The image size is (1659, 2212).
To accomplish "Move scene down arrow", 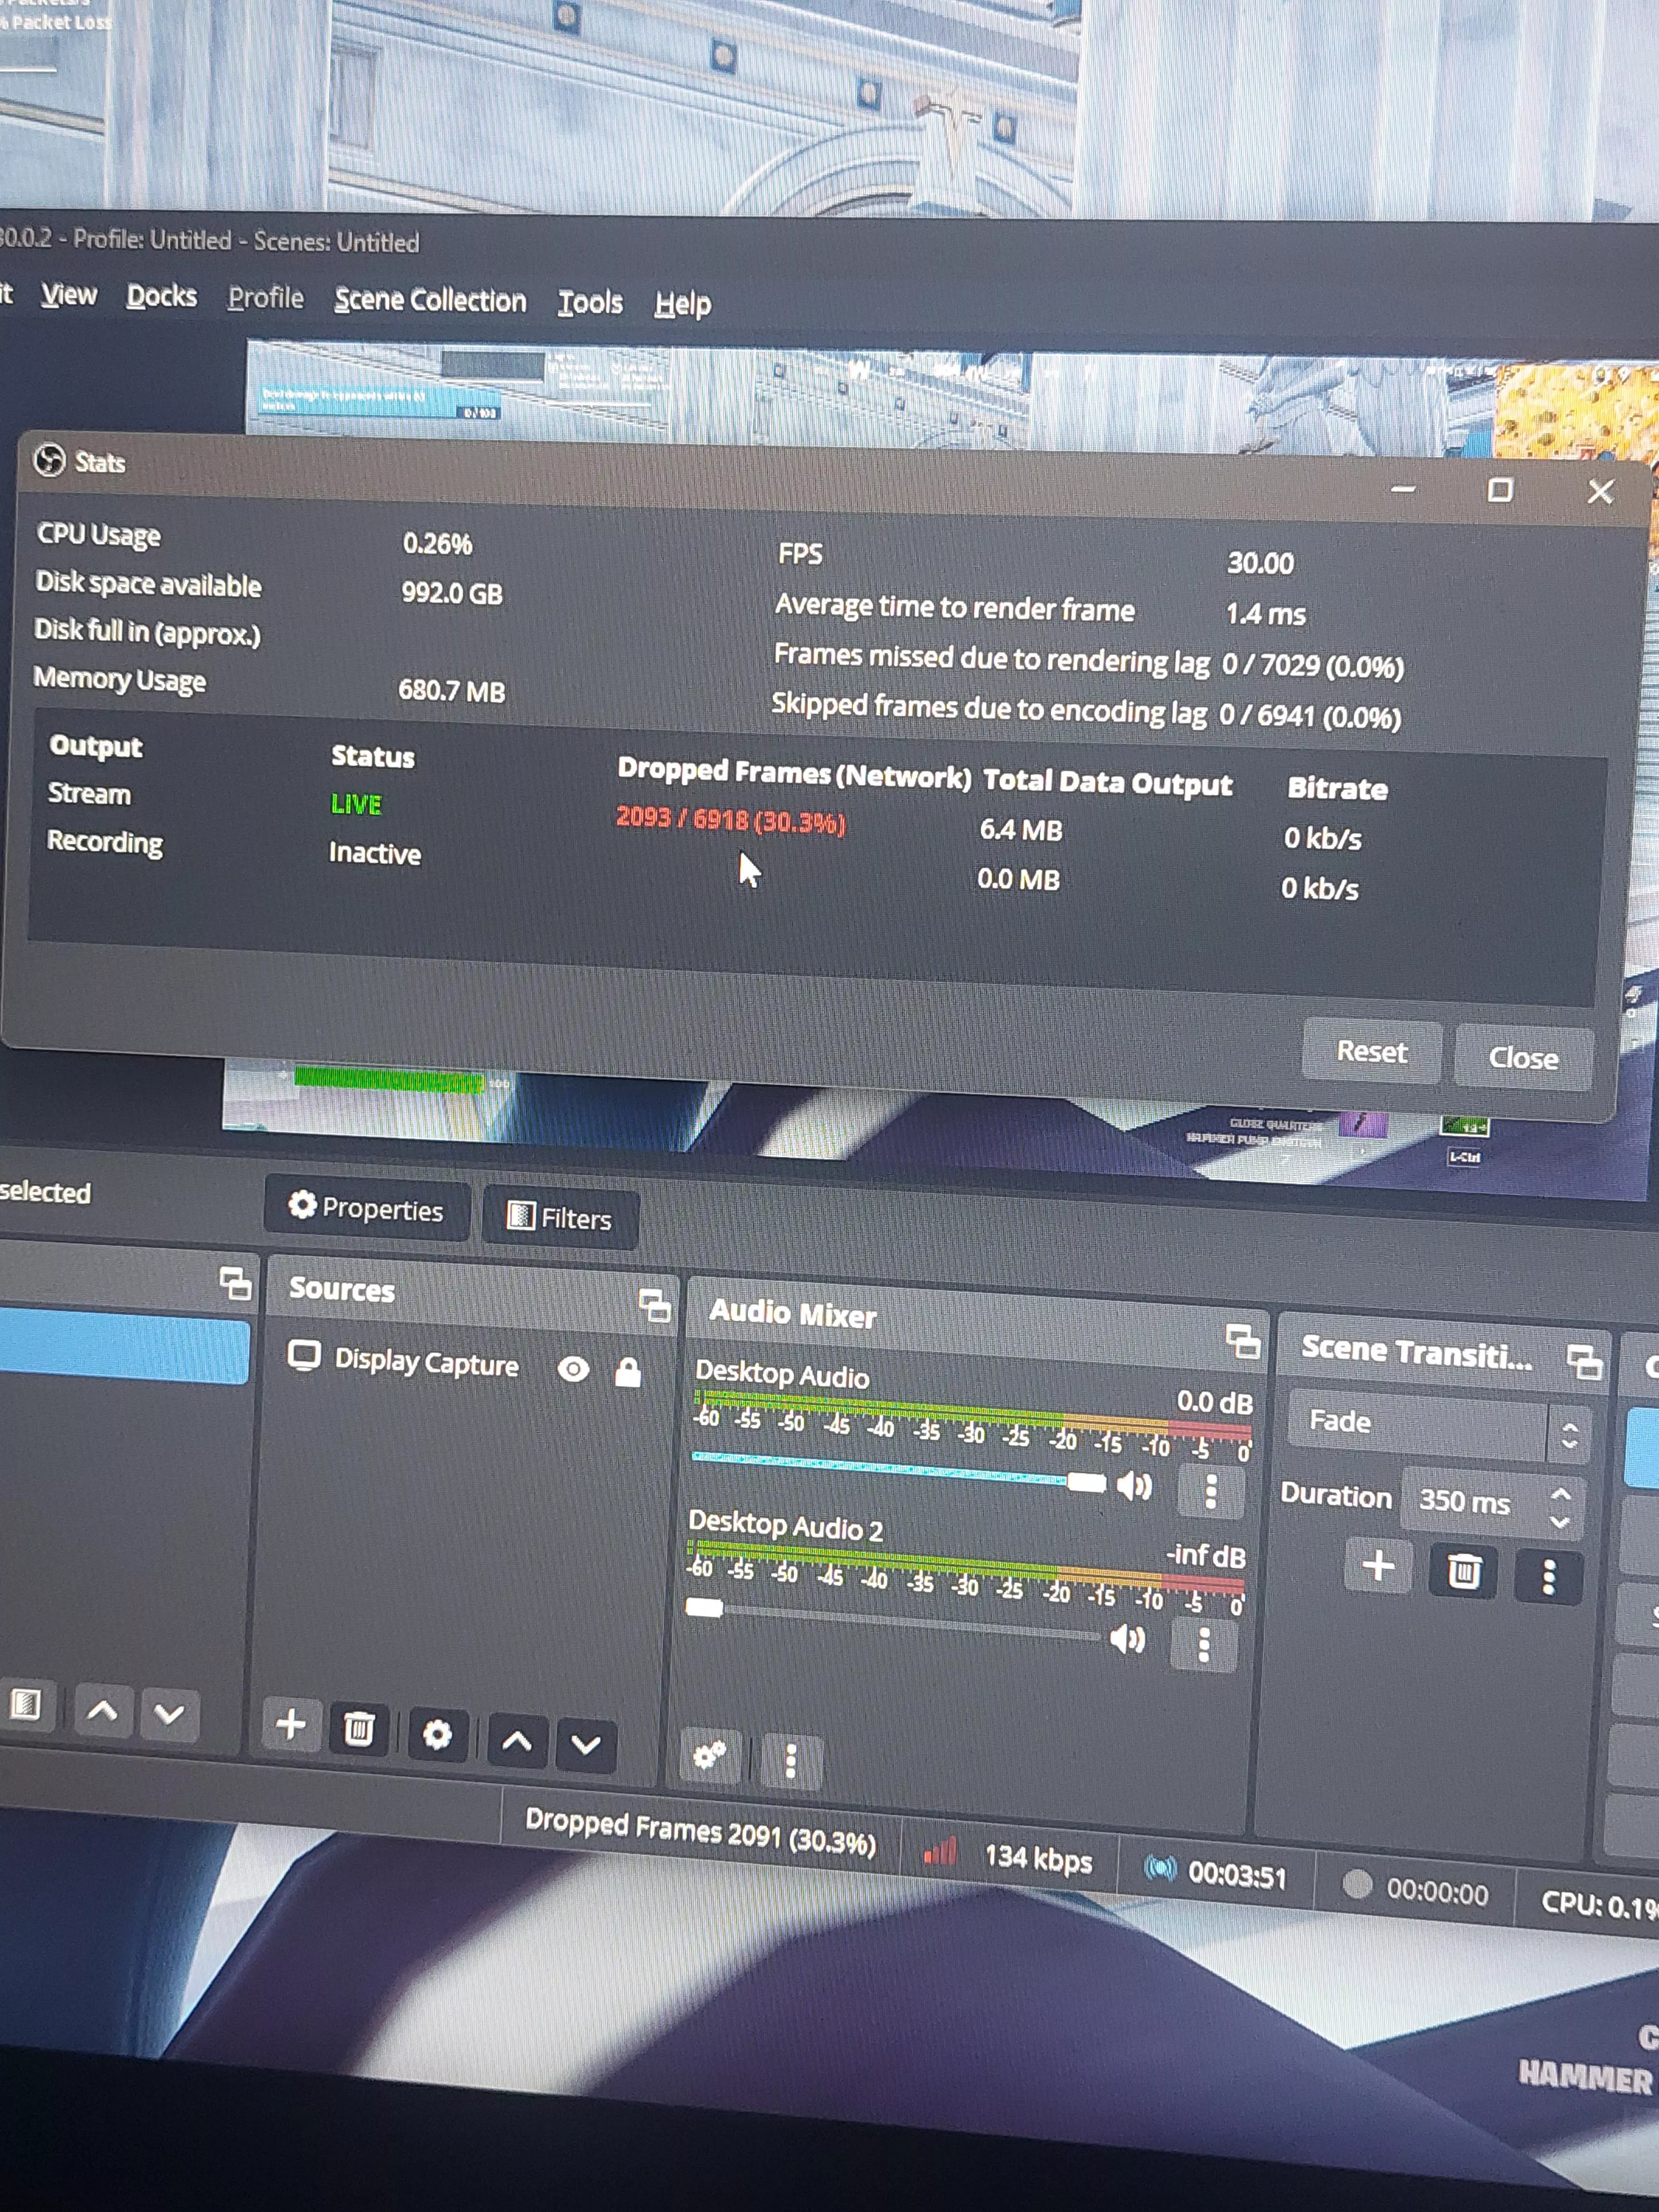I will (169, 1715).
